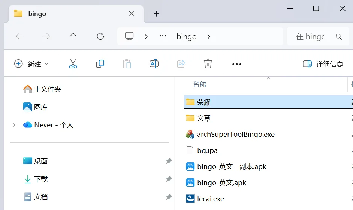Click the search magnifier icon
Screen dimensions: 353x210
click(x=339, y=36)
